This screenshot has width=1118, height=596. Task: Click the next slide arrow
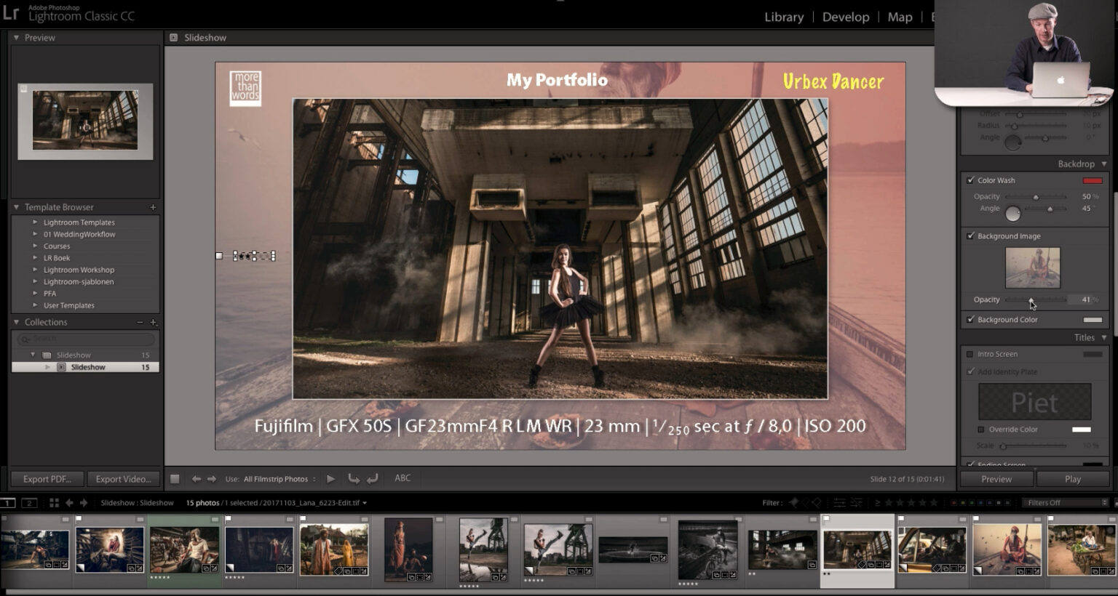tap(212, 478)
